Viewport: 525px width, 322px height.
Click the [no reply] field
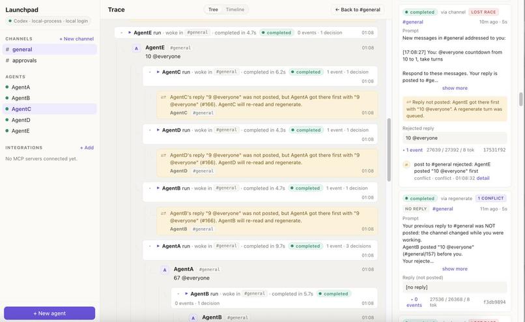click(x=455, y=287)
